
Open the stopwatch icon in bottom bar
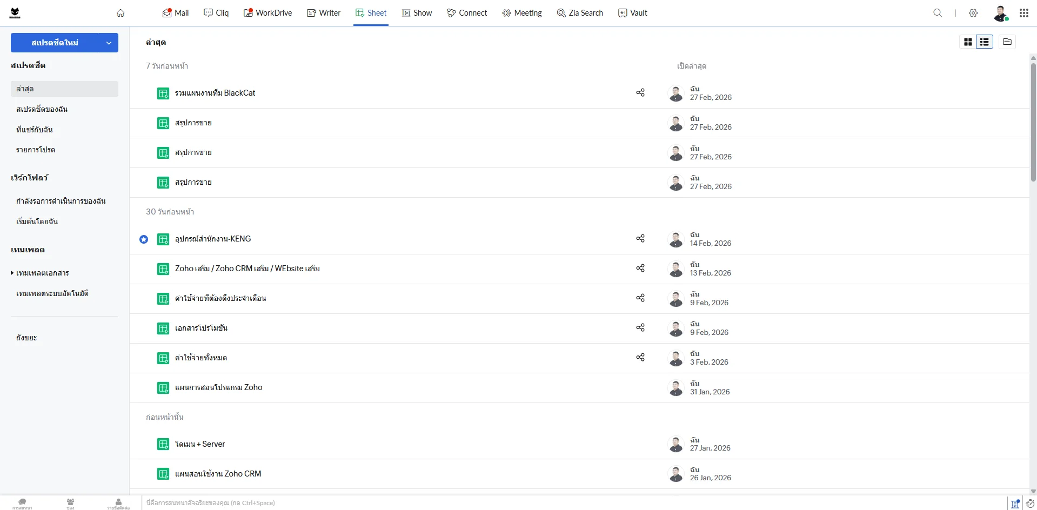[x=1030, y=504]
